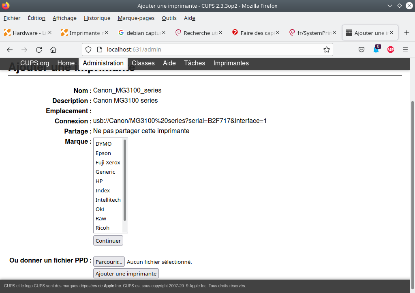Click the browser reload page icon
Viewport: 415px width, 293px height.
[39, 50]
